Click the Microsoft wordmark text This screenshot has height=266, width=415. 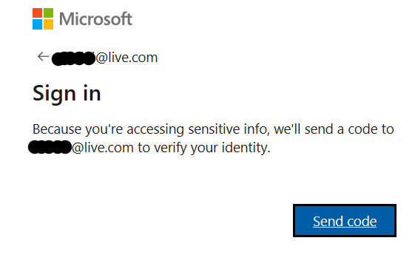coord(95,18)
